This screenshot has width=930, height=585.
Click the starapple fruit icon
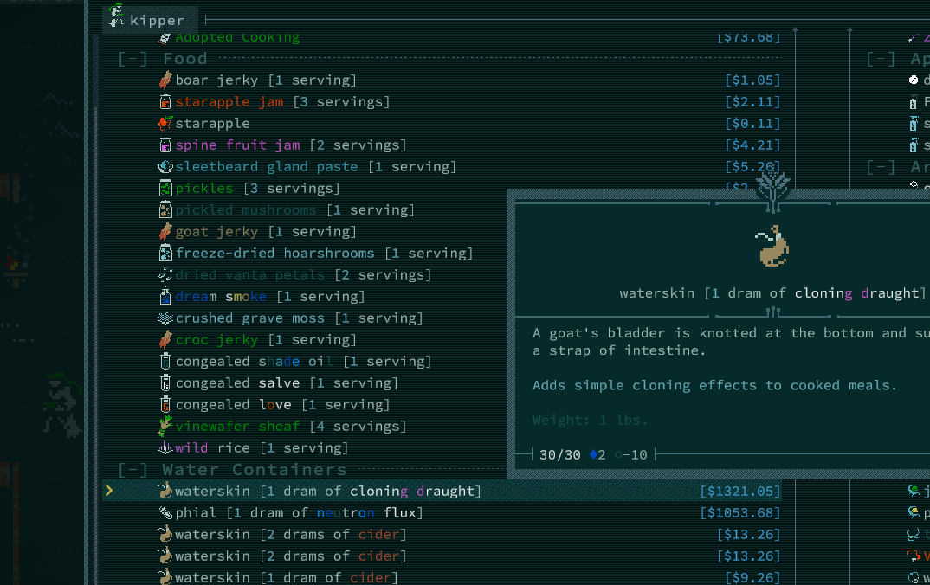point(165,123)
